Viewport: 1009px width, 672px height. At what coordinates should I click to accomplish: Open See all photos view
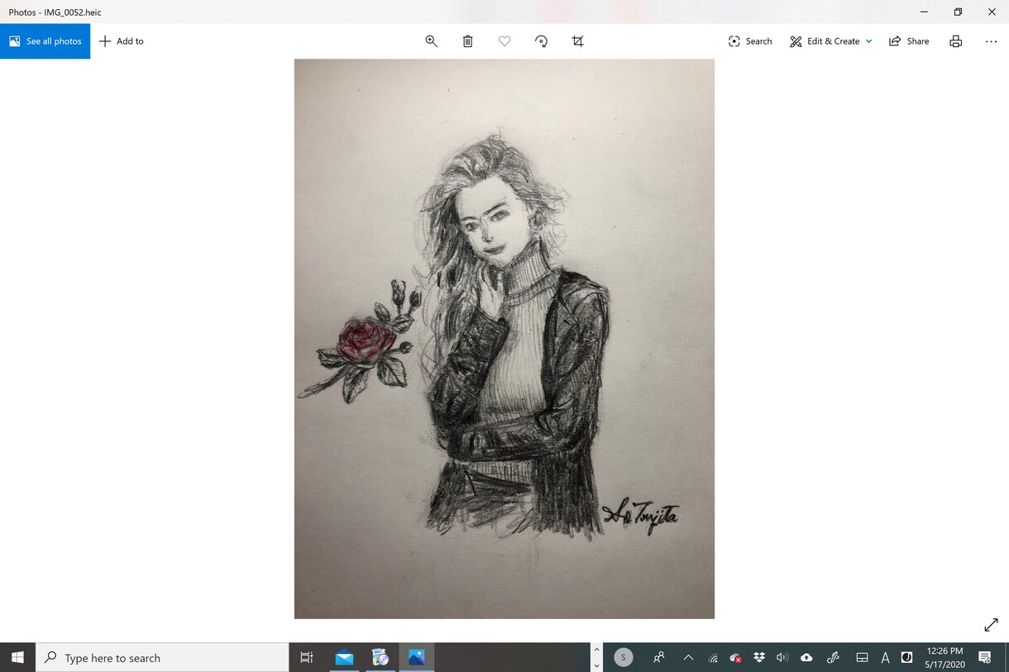45,41
